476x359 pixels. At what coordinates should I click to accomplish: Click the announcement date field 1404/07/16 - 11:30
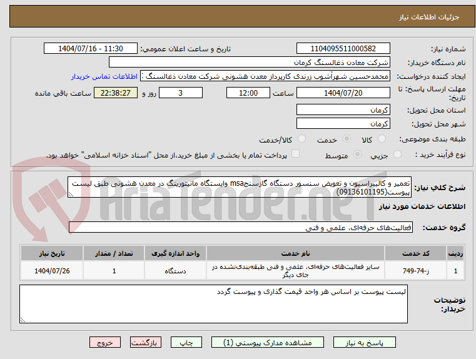tap(91, 49)
